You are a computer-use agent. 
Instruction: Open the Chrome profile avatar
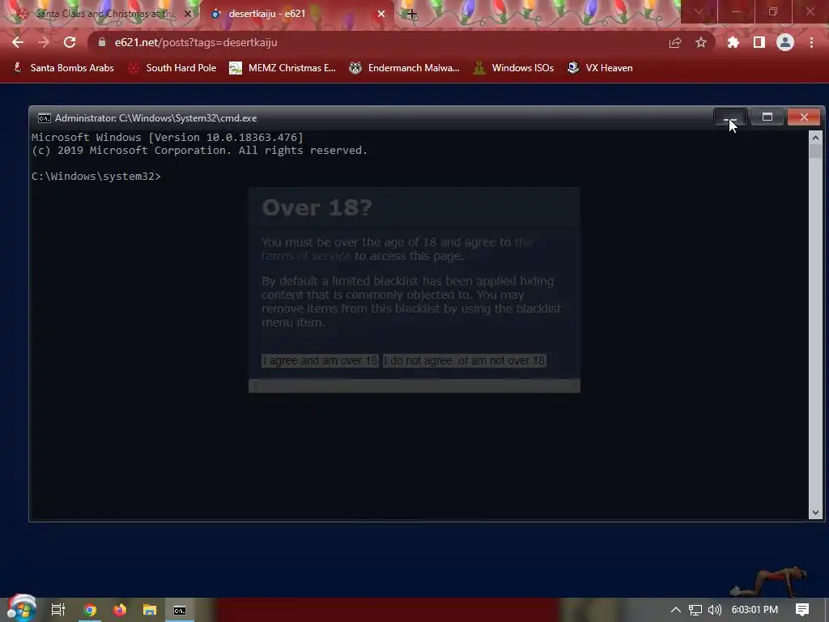click(x=785, y=43)
